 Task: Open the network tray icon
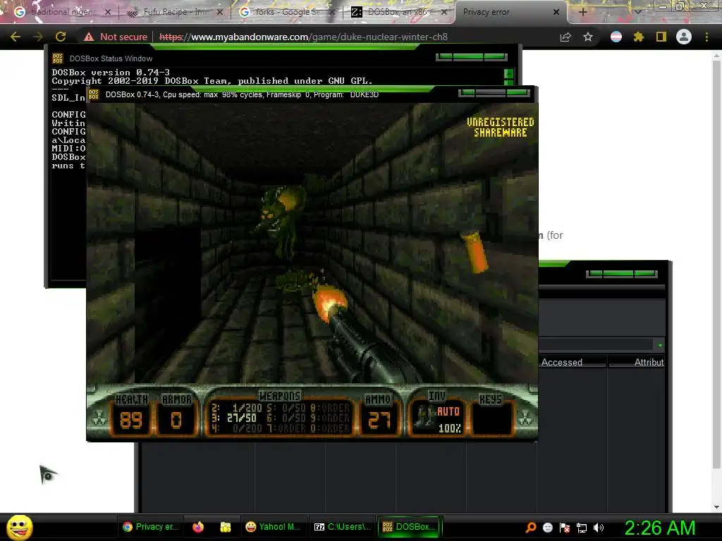pyautogui.click(x=582, y=528)
